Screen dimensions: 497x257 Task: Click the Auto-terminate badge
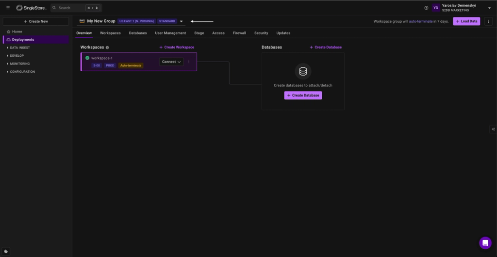131,65
